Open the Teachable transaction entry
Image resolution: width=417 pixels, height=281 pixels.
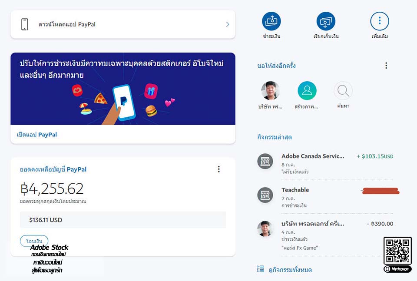325,197
